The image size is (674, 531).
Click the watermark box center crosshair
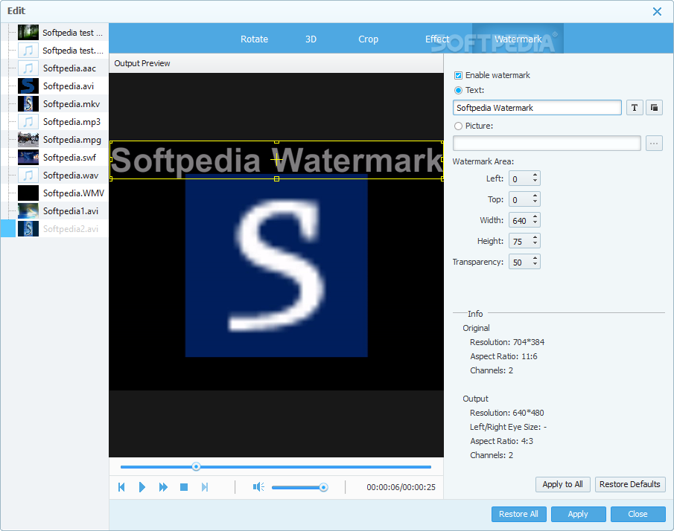click(276, 160)
